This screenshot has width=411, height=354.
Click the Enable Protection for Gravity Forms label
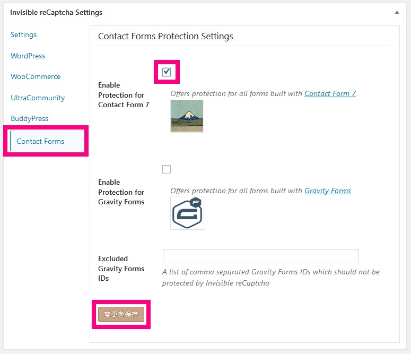[121, 192]
